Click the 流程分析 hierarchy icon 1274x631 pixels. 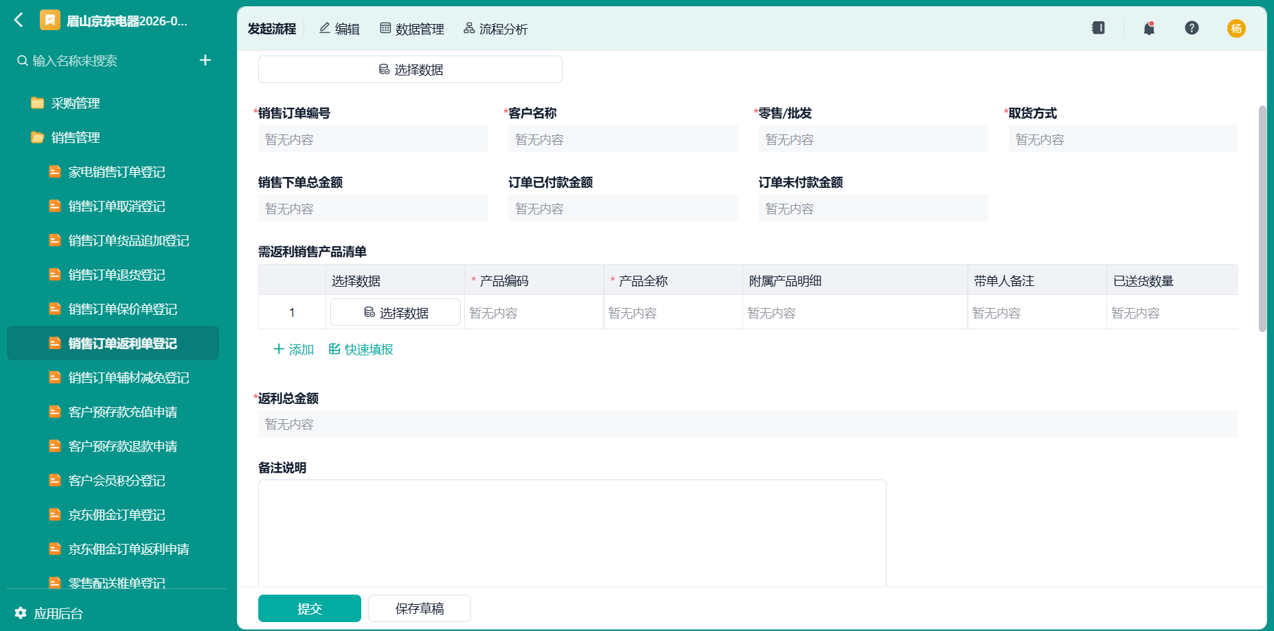469,28
